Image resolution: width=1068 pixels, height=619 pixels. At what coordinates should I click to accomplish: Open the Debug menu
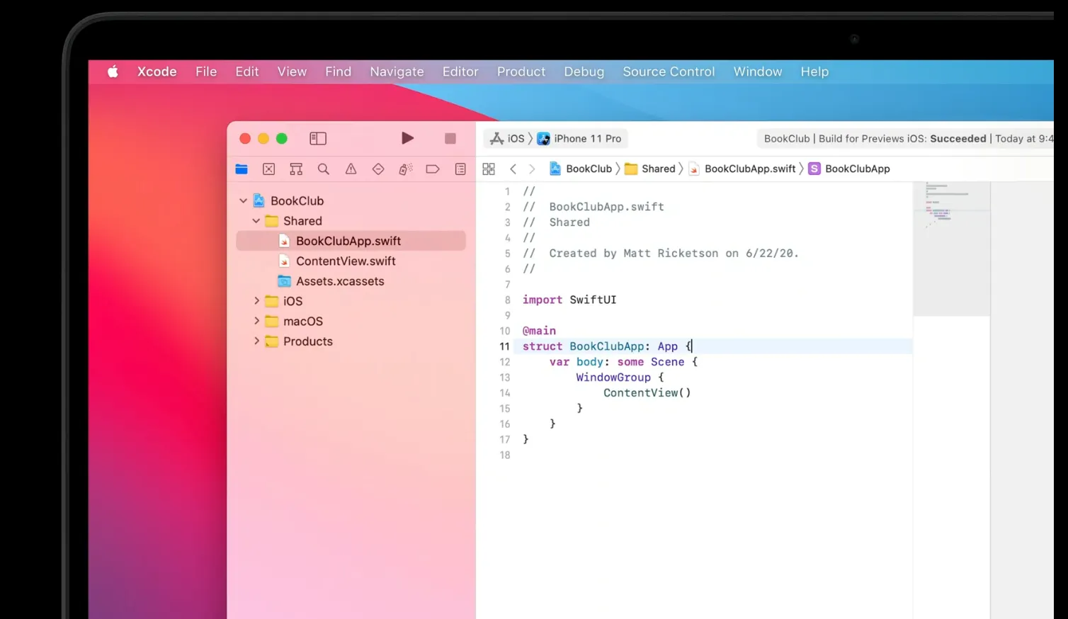click(x=584, y=72)
